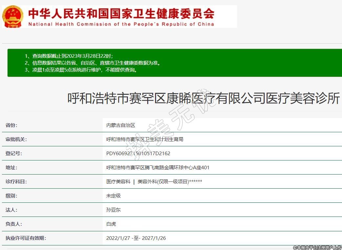342x250 pixels.
Task: Click the clinic name heading
Action: click(x=203, y=98)
